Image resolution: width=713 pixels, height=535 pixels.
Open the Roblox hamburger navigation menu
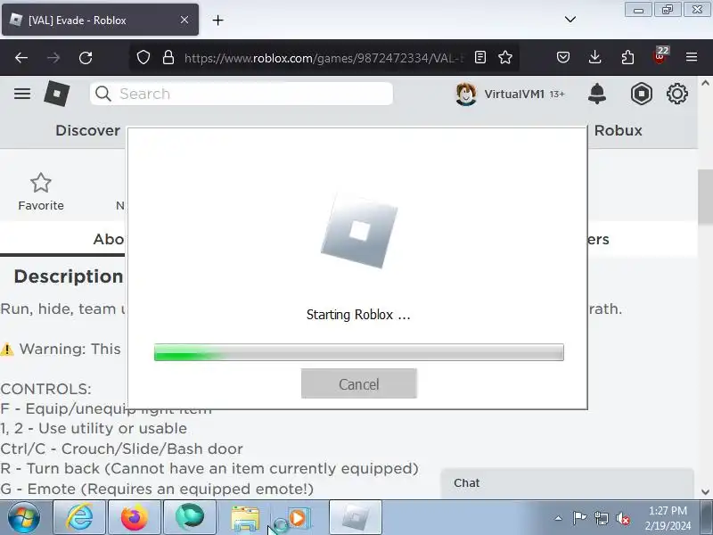(x=22, y=94)
